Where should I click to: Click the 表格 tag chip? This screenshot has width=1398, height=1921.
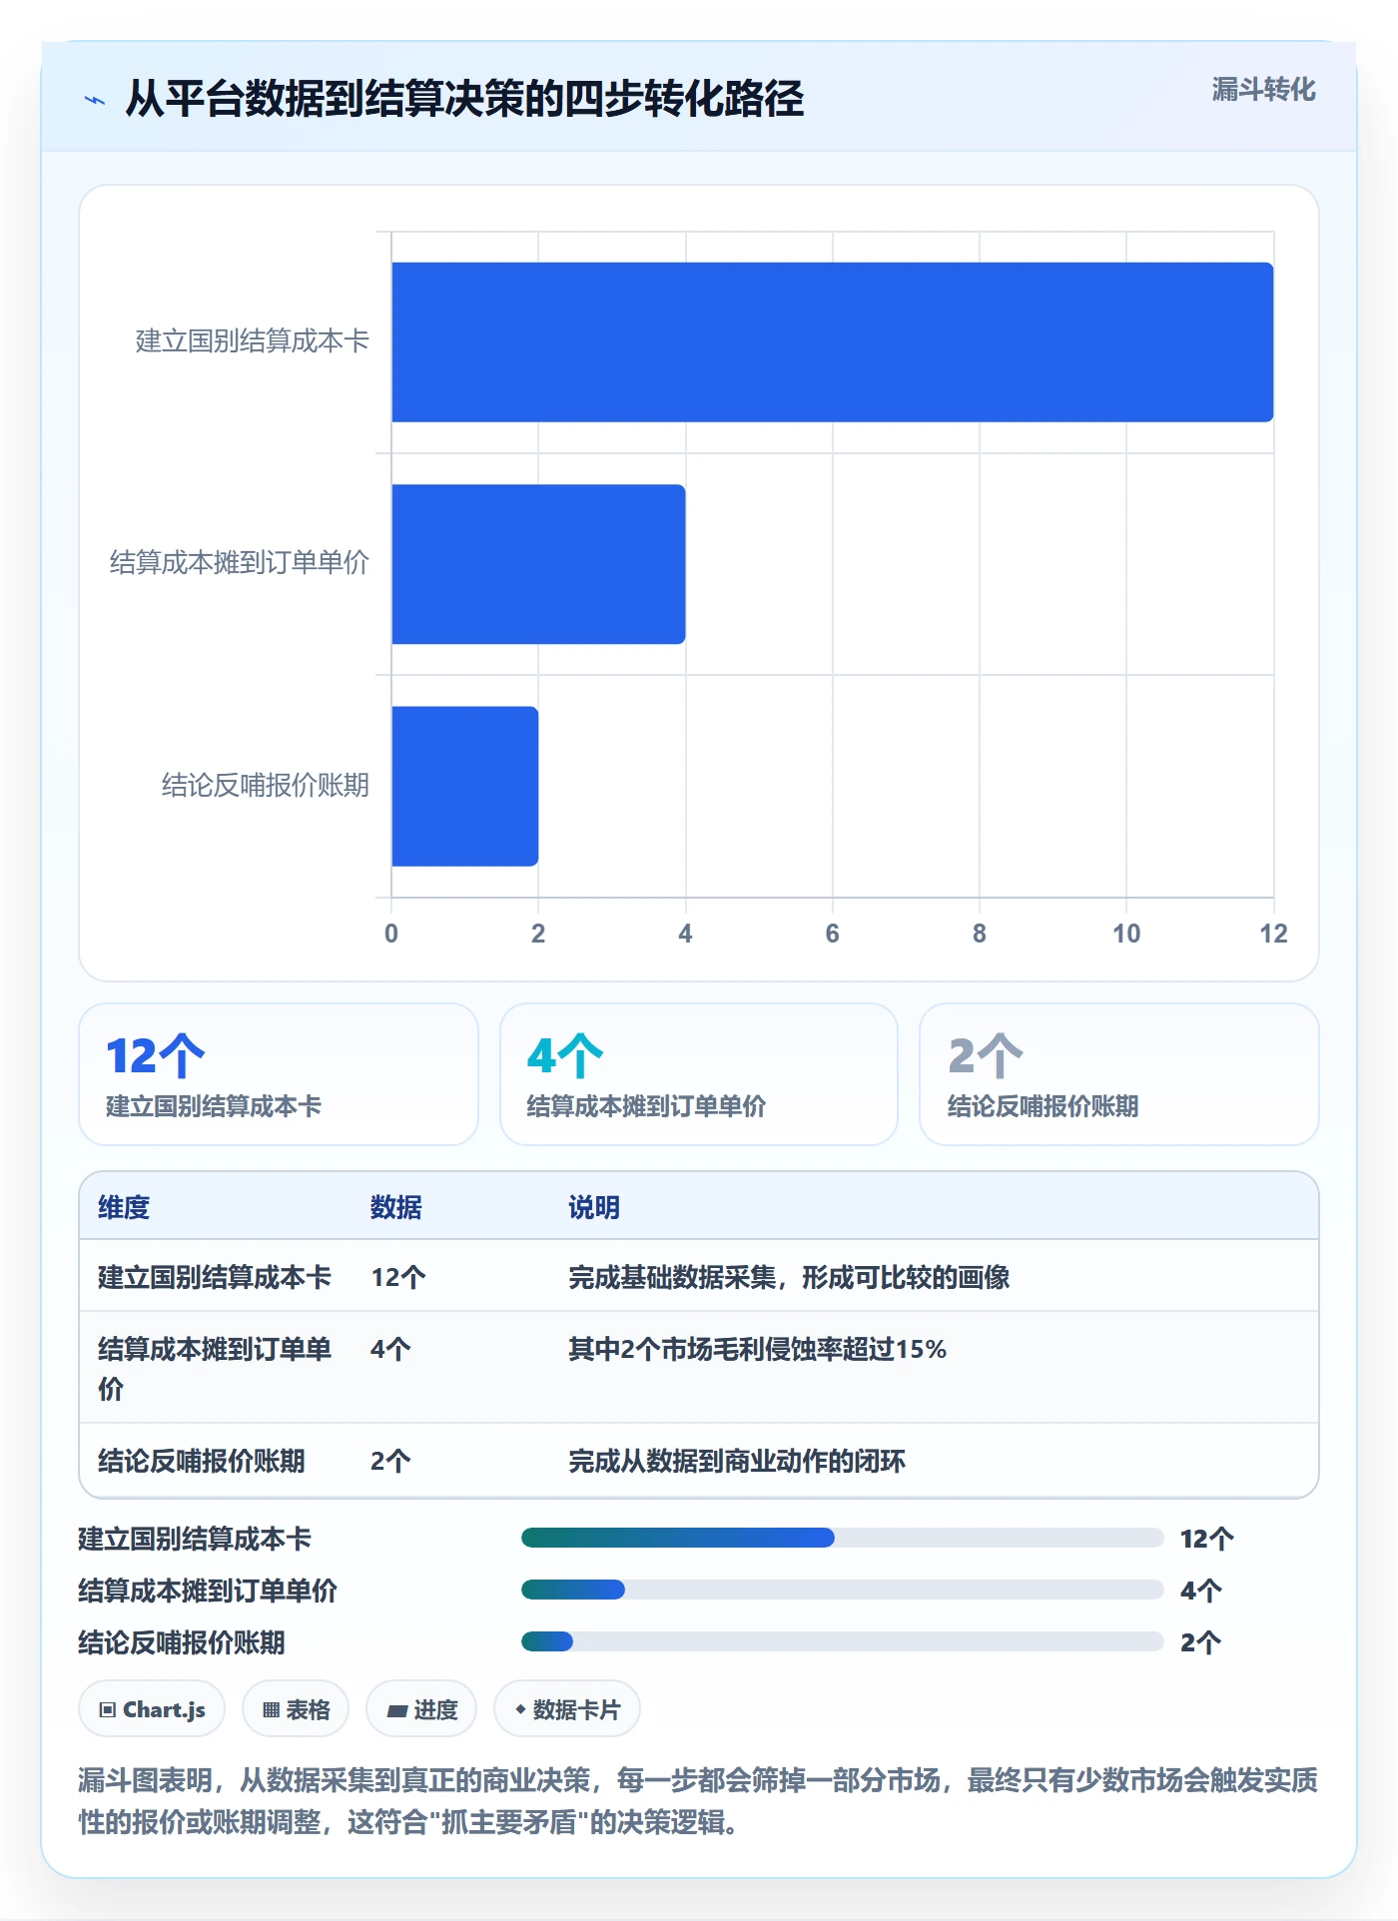click(296, 1709)
